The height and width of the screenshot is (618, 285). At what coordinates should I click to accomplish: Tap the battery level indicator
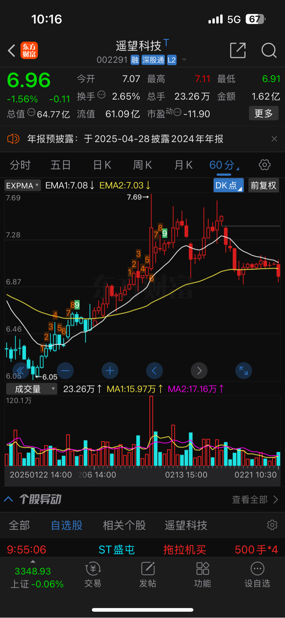[255, 19]
